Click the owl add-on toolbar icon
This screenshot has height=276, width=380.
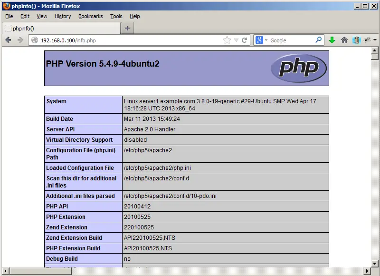point(356,40)
